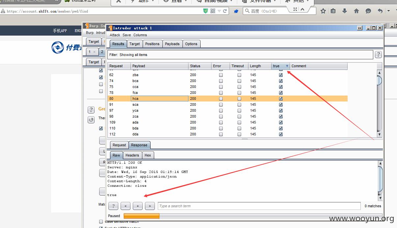Screen dimensions: 397x228
Task: Collapse floating toolbar with up chevron
Action: (x=302, y=9)
